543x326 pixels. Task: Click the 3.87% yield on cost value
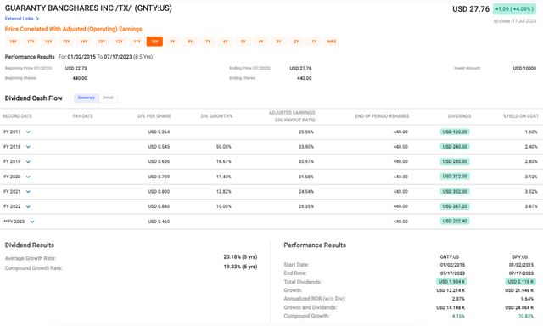coord(531,206)
